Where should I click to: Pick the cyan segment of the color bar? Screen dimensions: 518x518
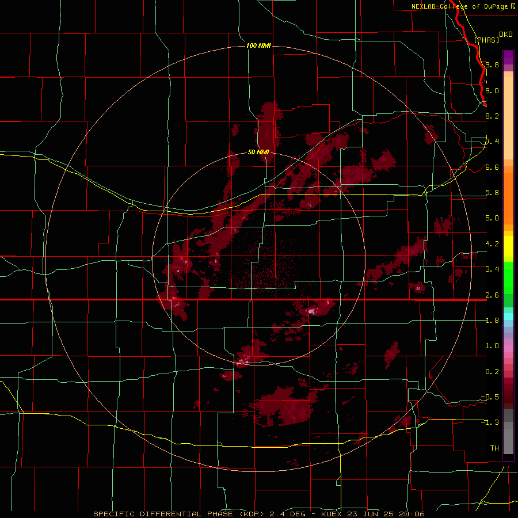[x=508, y=317]
